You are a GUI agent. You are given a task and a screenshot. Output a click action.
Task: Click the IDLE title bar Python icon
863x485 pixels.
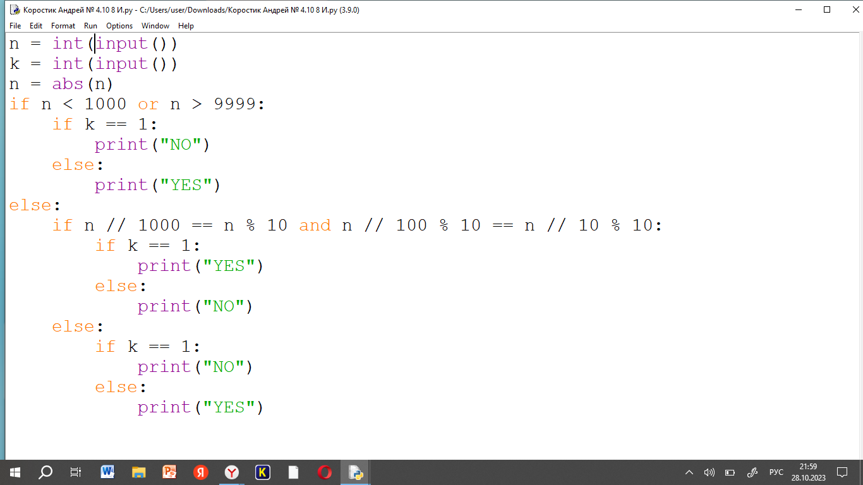[15, 9]
